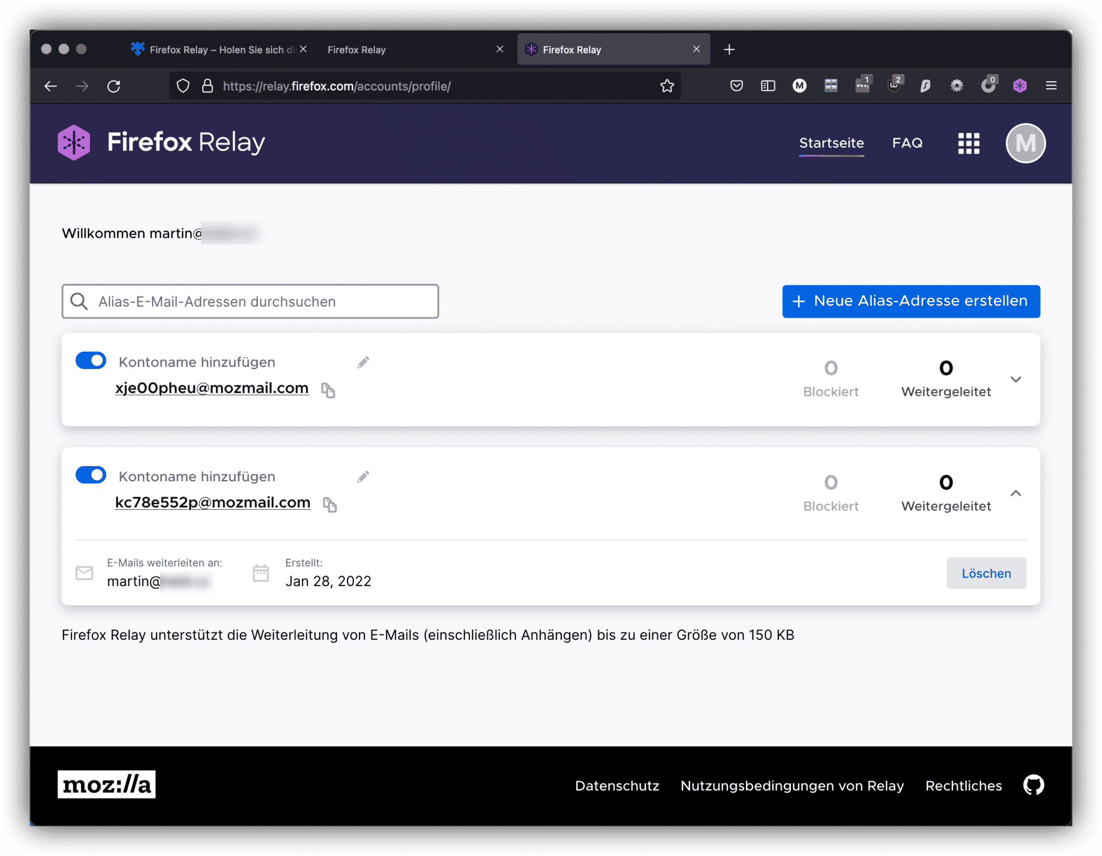Viewport: 1102px width, 856px height.
Task: Open the kc78e552p@mozmail.com address link
Action: coord(213,503)
